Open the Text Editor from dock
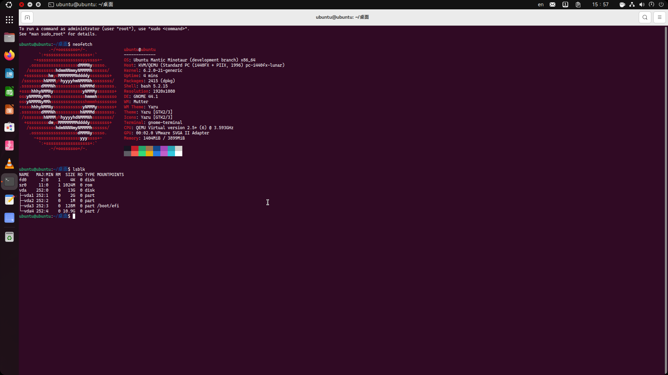 9,200
